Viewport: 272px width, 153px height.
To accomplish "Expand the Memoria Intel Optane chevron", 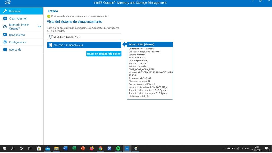I will point(39,26).
